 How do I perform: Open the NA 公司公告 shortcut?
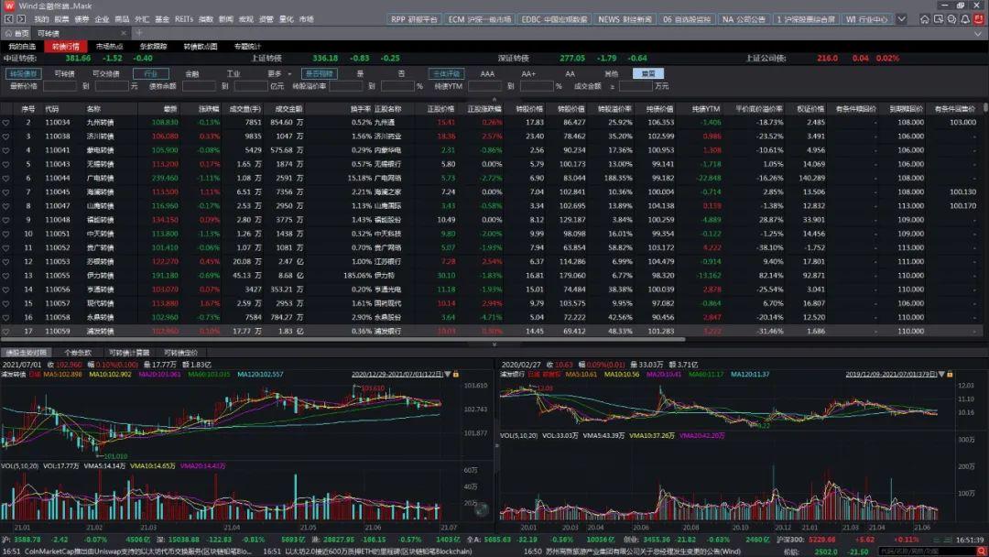(744, 19)
